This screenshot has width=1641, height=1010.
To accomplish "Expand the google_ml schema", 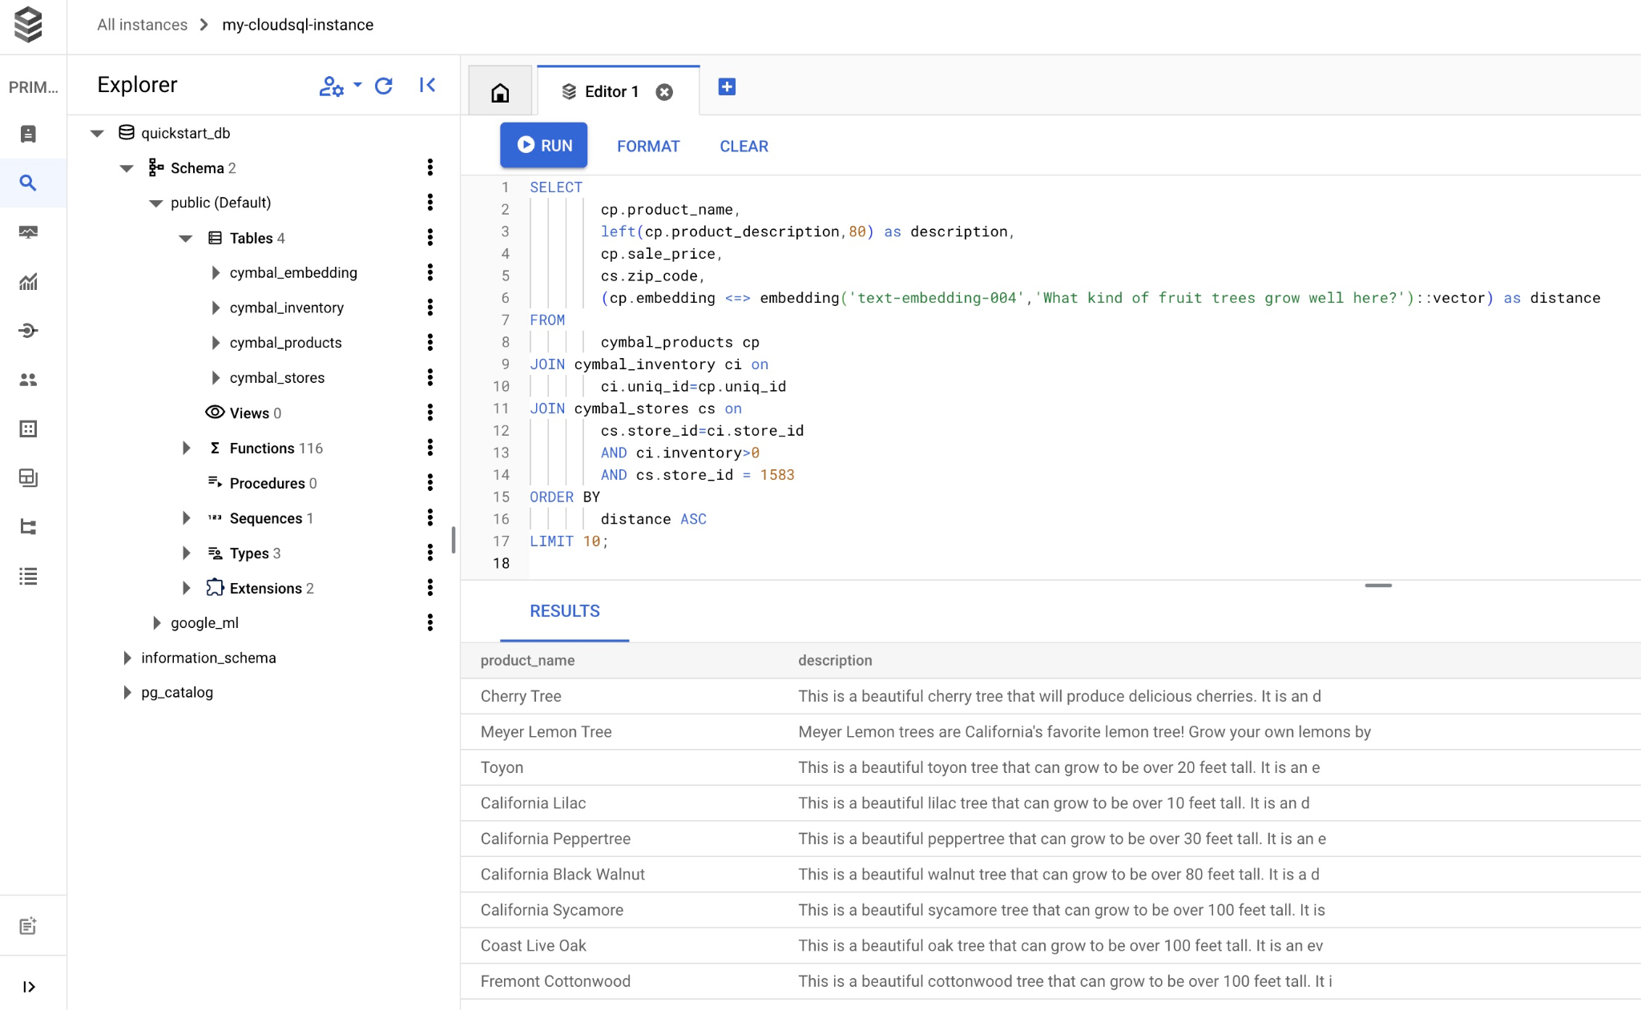I will click(156, 623).
